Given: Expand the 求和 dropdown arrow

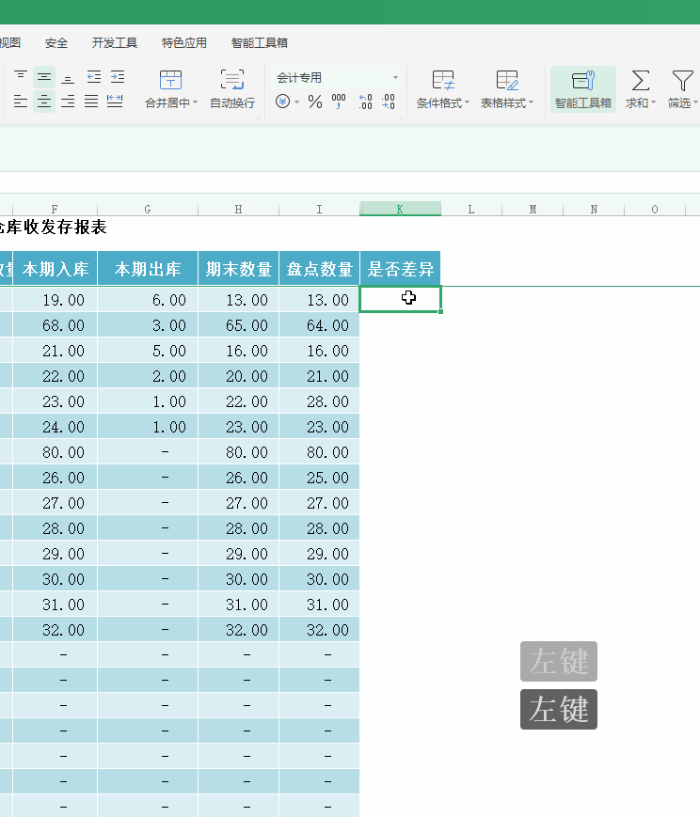Looking at the screenshot, I should [x=654, y=102].
